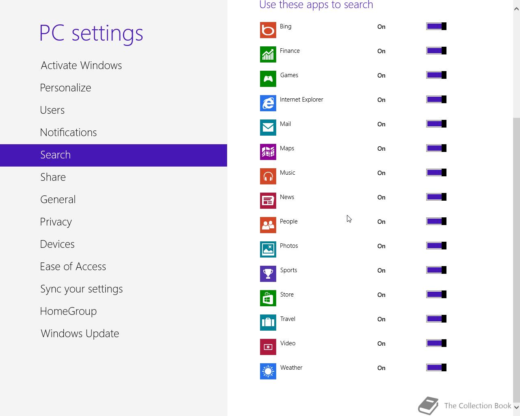Open Share settings
This screenshot has height=416, width=520.
tap(113, 177)
